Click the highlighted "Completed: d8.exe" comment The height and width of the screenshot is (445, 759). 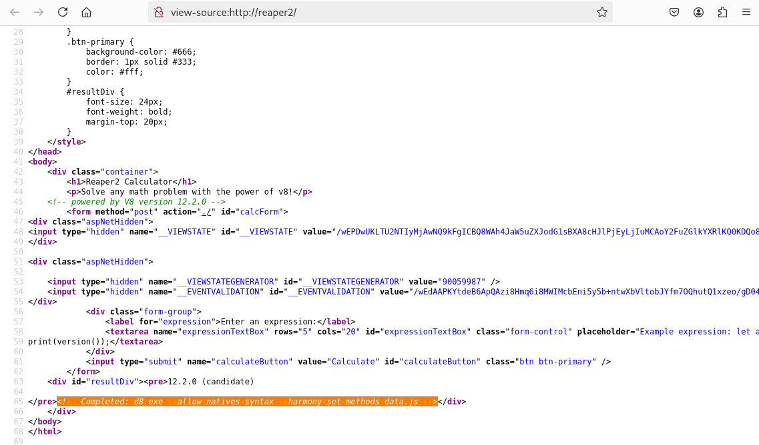click(x=248, y=402)
